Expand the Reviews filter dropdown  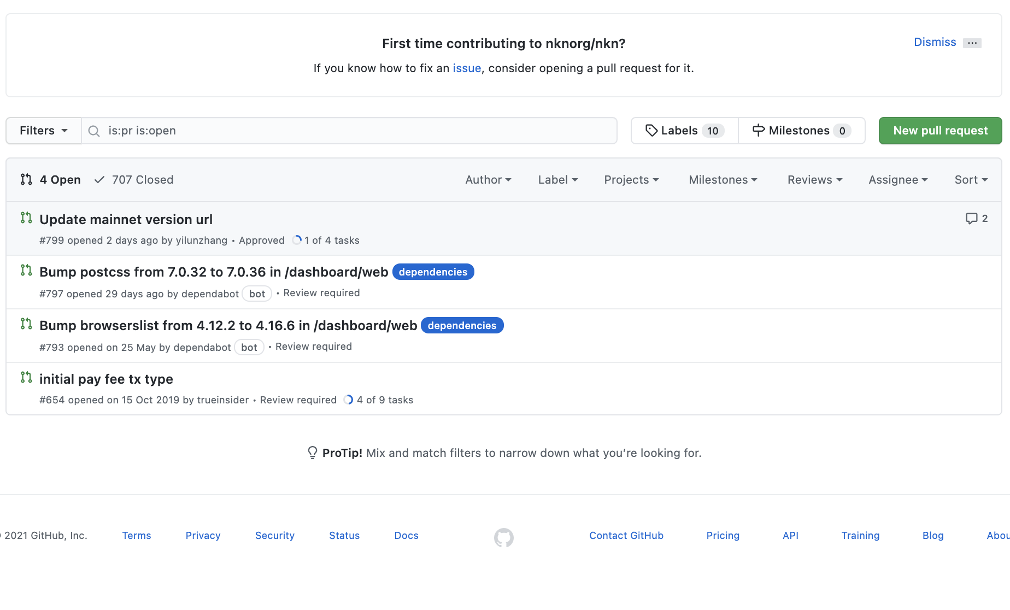pyautogui.click(x=815, y=180)
